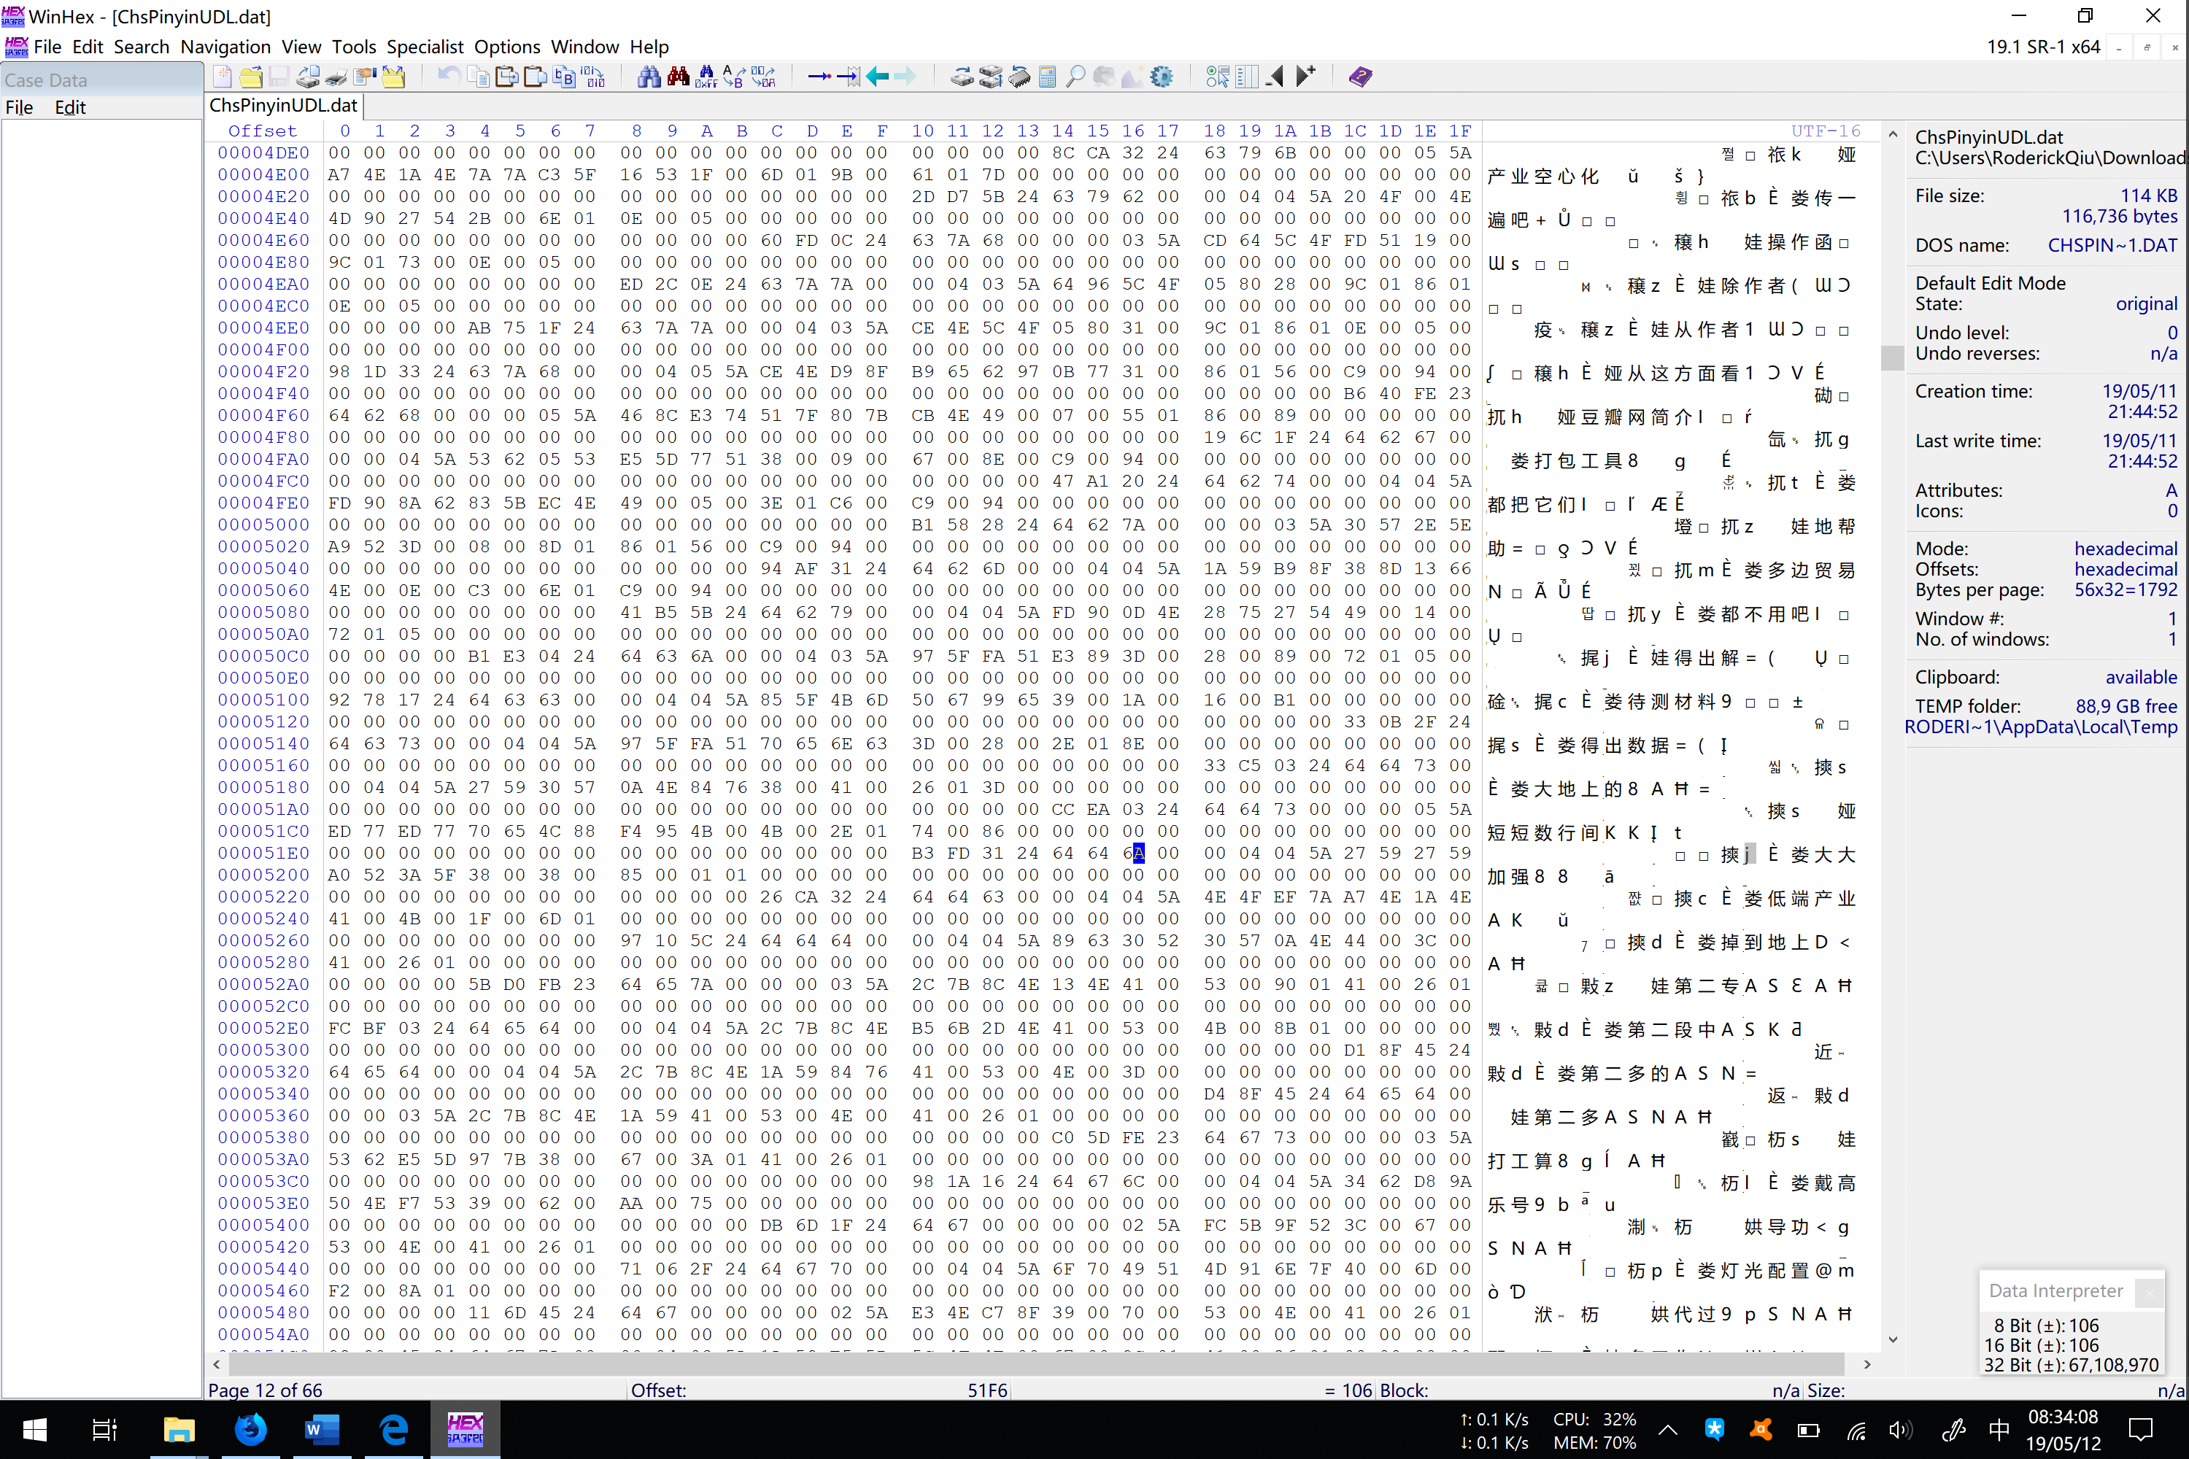Open a file with the folder icon
This screenshot has width=2189, height=1459.
(x=250, y=77)
